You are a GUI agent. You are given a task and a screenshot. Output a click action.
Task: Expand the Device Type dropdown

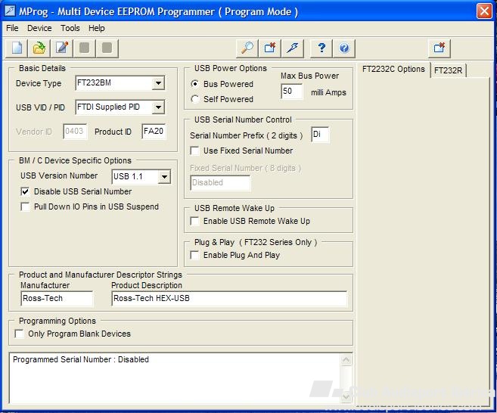(158, 83)
